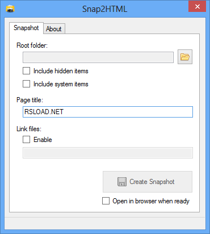Tick the Include system items checkbox
The image size is (210, 234).
coord(26,84)
